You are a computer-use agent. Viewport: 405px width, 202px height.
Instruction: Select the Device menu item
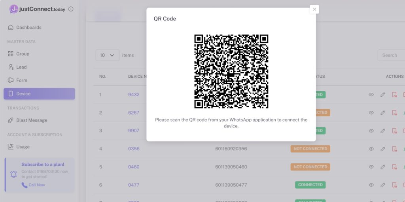39,94
